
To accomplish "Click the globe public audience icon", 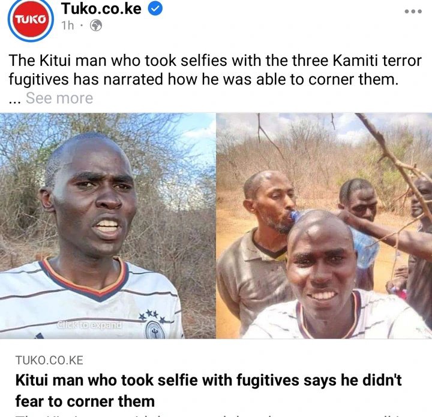I will click(96, 26).
